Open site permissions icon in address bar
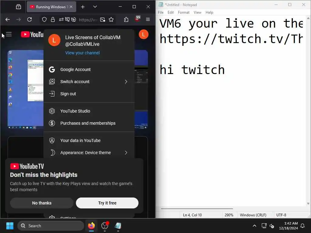Viewport: 311px width, 233px height. [x=61, y=19]
